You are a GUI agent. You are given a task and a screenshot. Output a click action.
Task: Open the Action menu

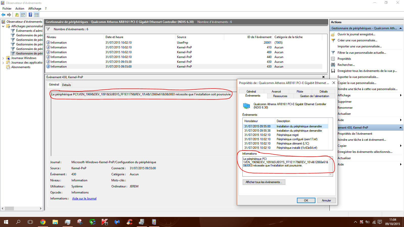[20, 9]
